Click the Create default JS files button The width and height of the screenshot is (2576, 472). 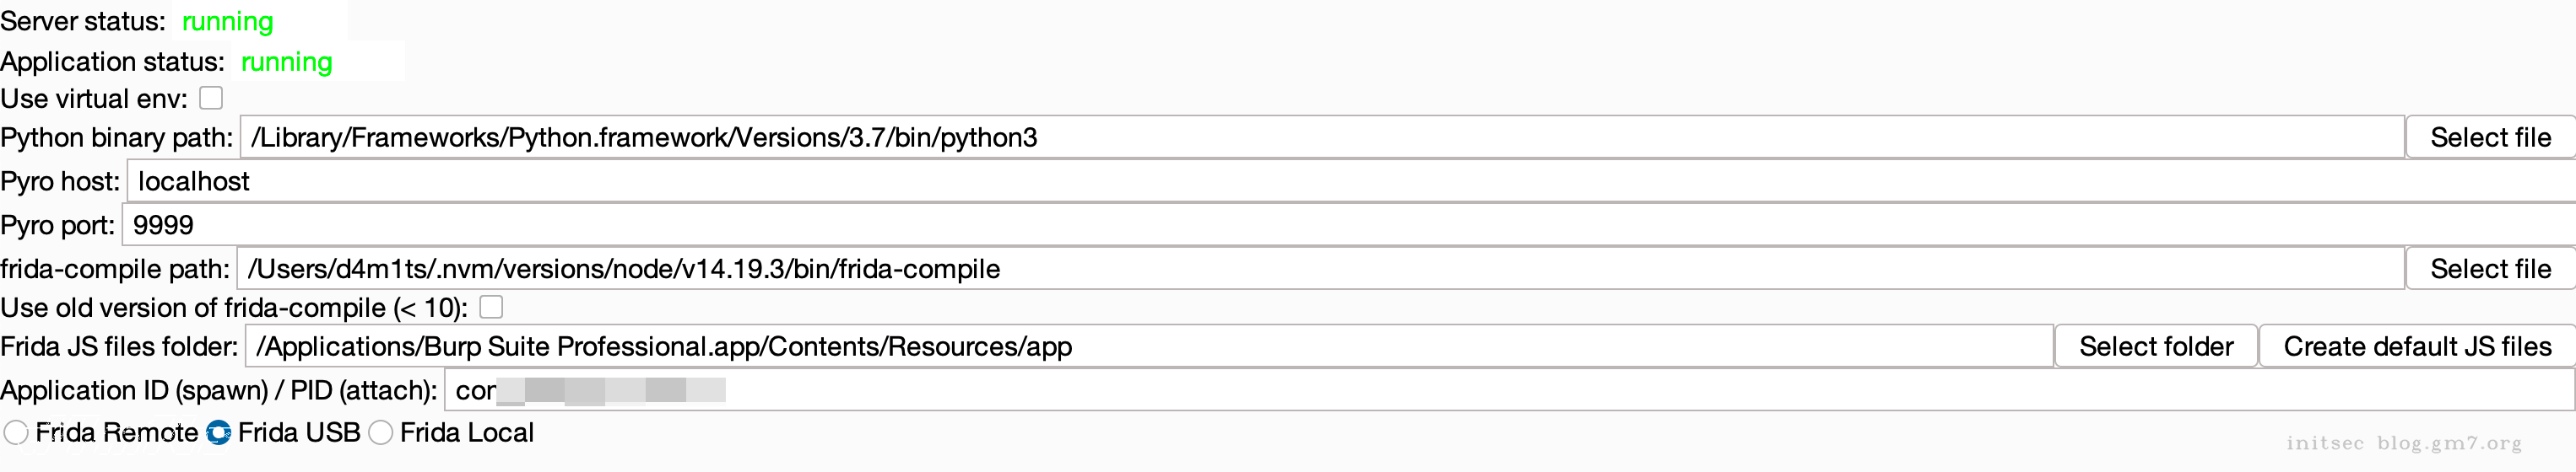pos(2416,346)
